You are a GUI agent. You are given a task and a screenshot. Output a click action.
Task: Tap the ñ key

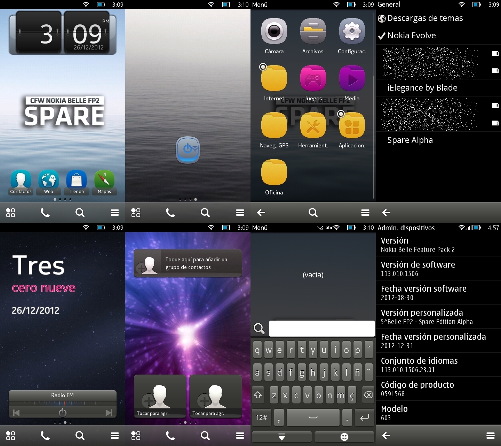(357, 373)
